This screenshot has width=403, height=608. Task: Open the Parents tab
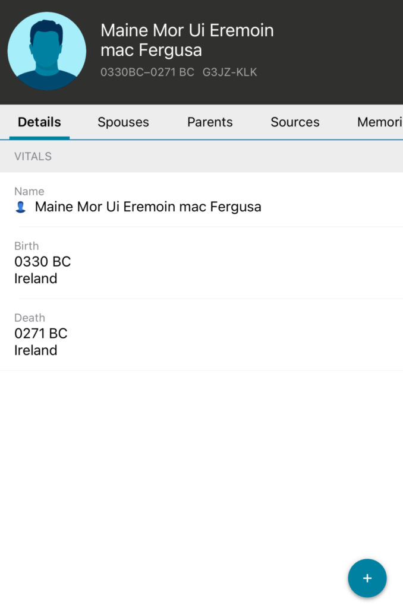(210, 122)
